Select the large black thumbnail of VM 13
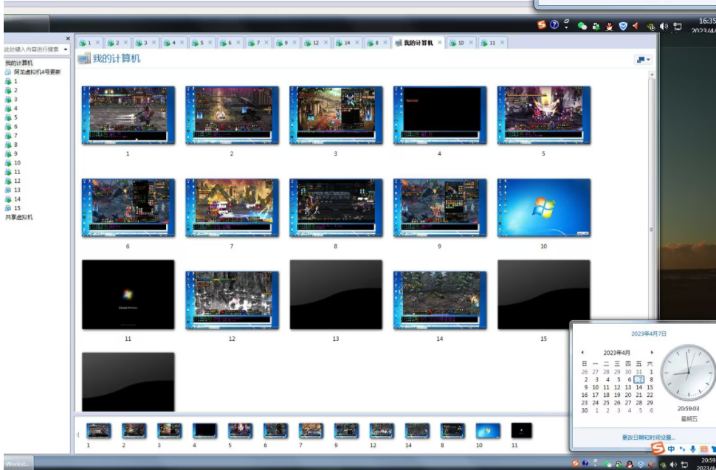The height and width of the screenshot is (470, 716). point(336,294)
